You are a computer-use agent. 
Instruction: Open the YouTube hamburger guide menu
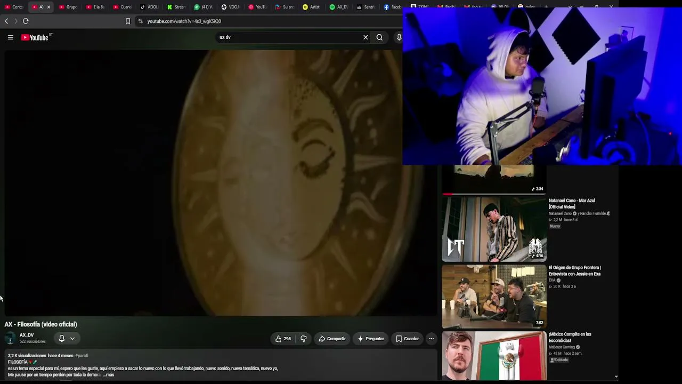(10, 37)
